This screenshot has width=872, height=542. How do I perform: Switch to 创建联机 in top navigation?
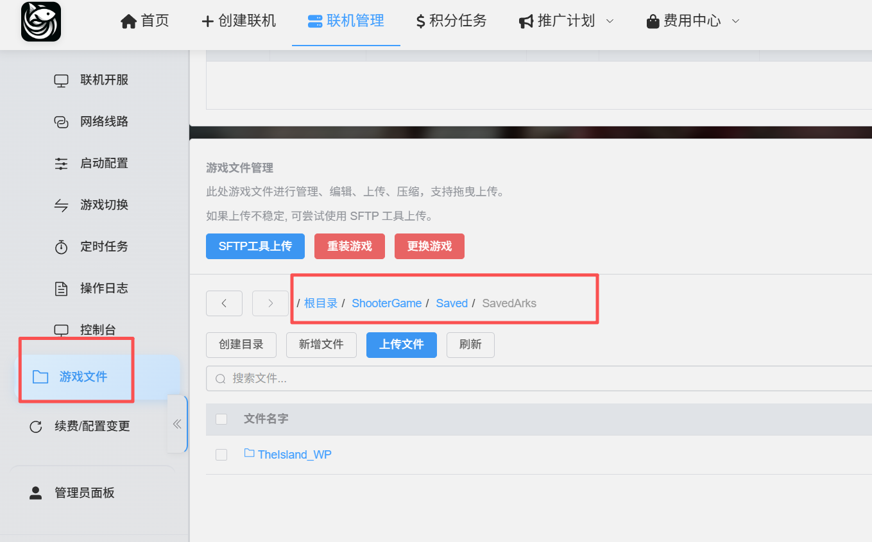pos(239,21)
